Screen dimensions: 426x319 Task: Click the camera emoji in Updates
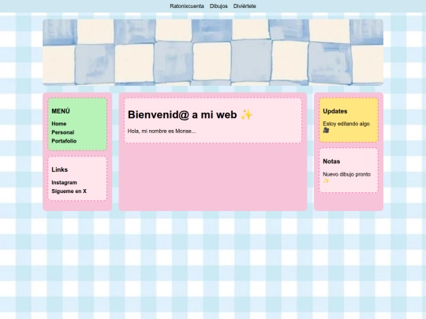(326, 131)
